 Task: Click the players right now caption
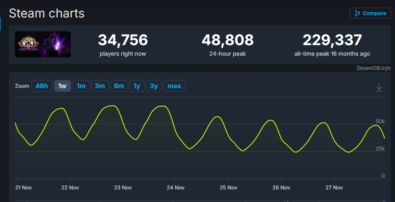click(123, 54)
